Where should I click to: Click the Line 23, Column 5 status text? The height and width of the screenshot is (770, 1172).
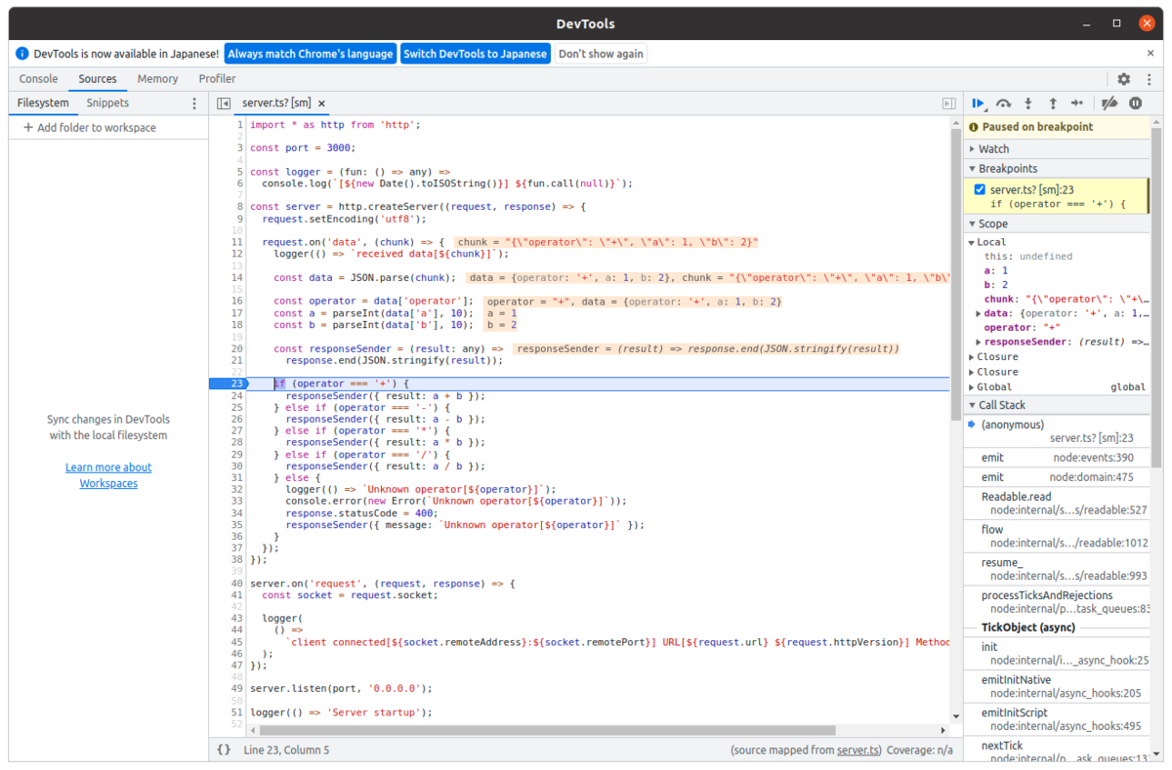(x=286, y=750)
